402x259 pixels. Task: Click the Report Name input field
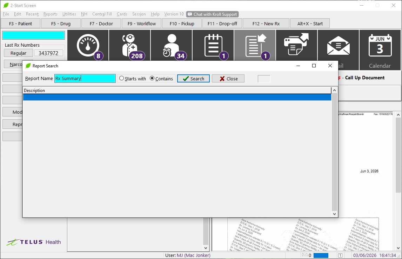85,79
